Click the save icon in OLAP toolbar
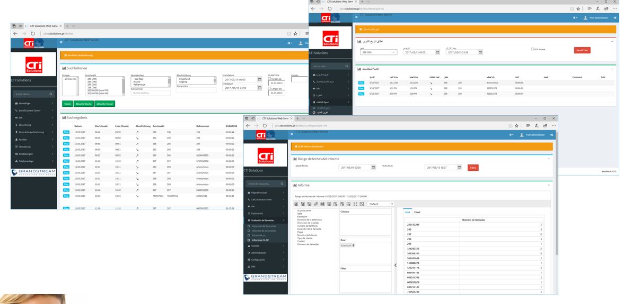The height and width of the screenshot is (304, 632). pyautogui.click(x=322, y=204)
